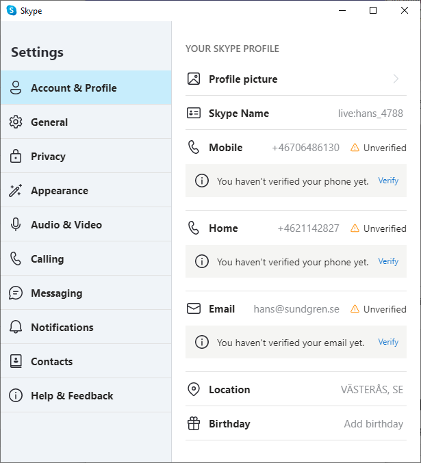Select Audio & Video in the sidebar
The width and height of the screenshot is (421, 463).
point(86,224)
